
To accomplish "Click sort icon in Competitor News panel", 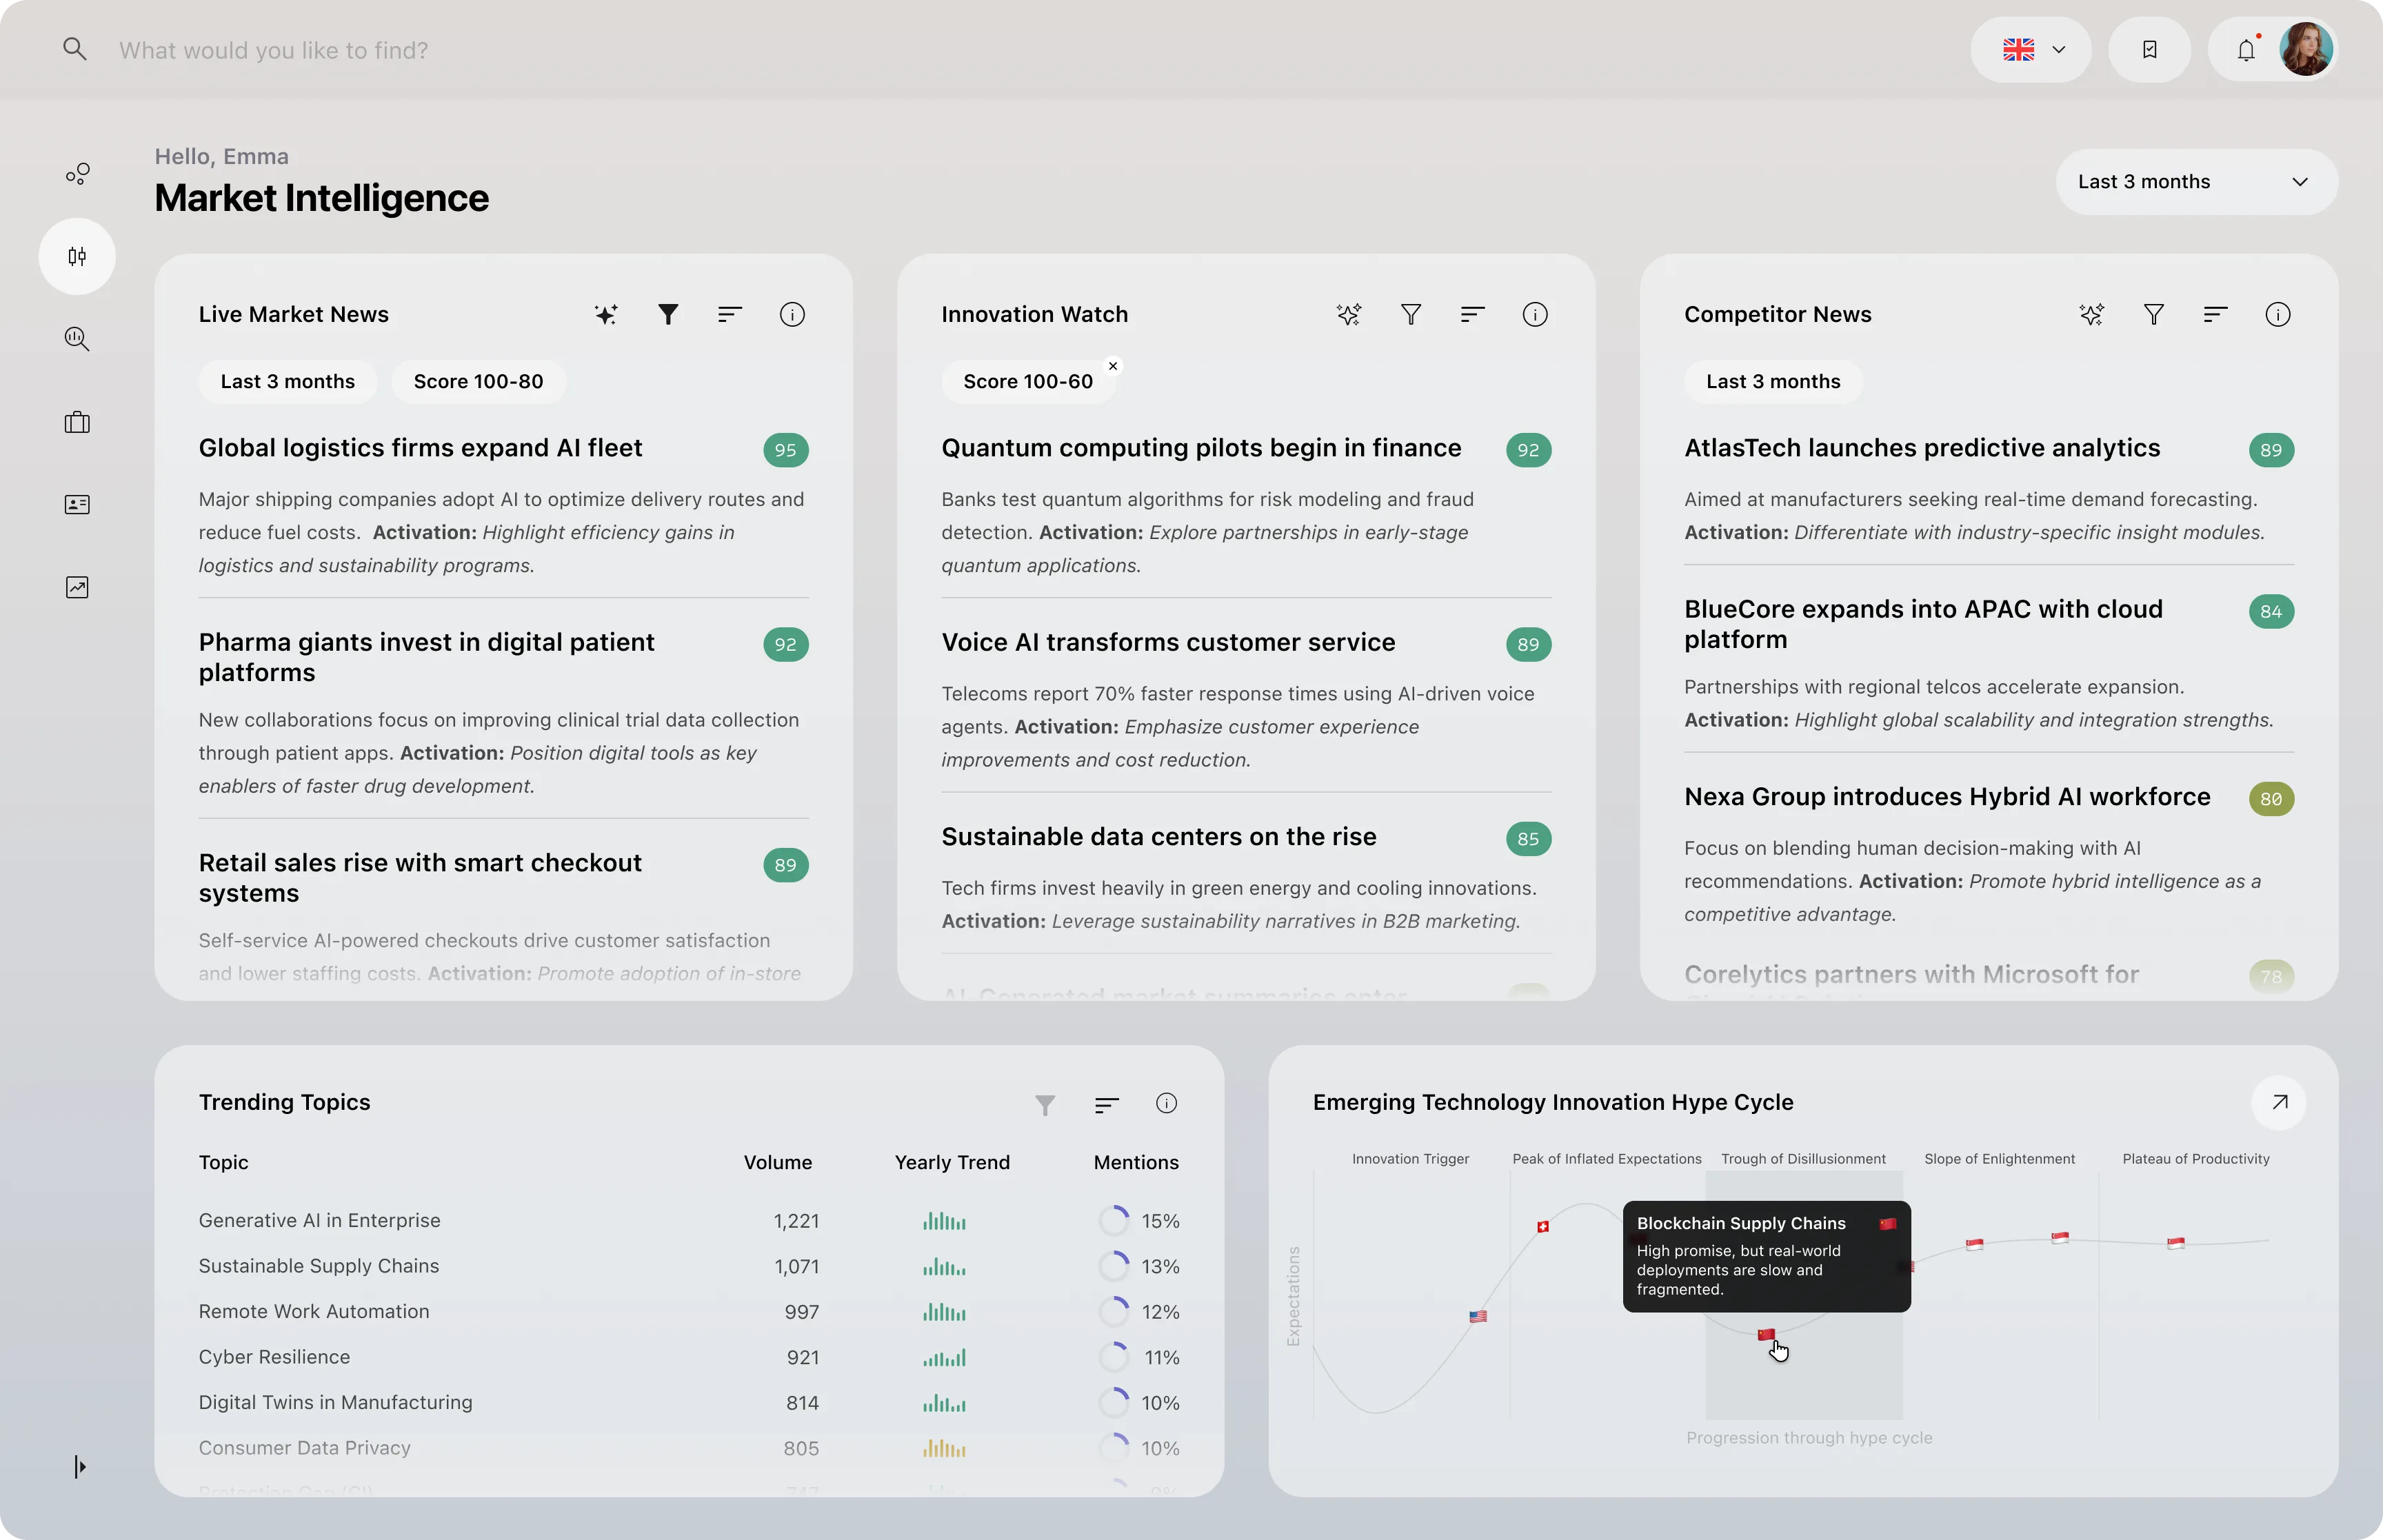I will (2215, 315).
